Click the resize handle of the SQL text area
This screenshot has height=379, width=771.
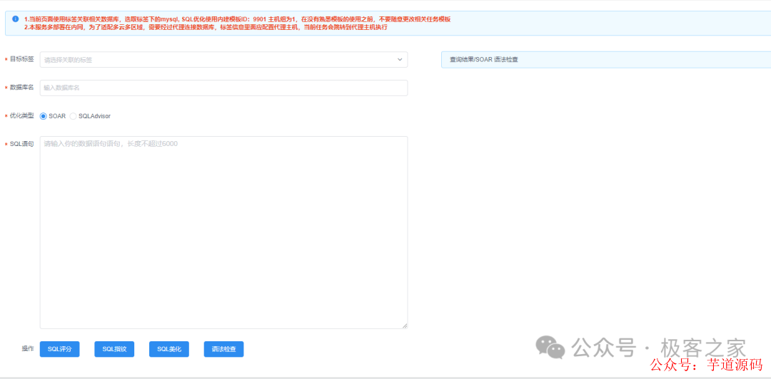405,326
